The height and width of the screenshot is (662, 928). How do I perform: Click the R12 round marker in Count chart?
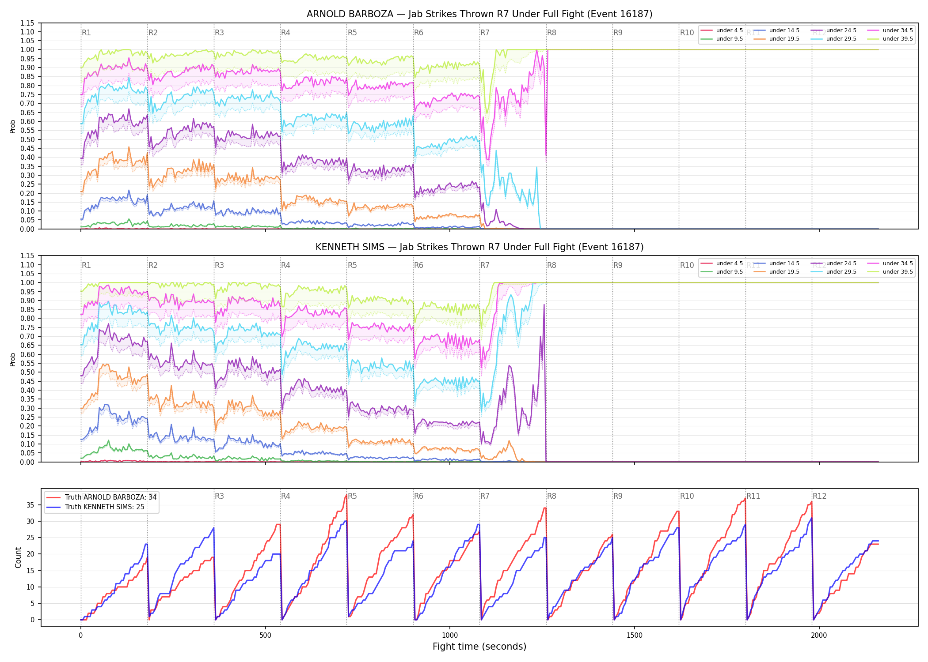point(819,496)
